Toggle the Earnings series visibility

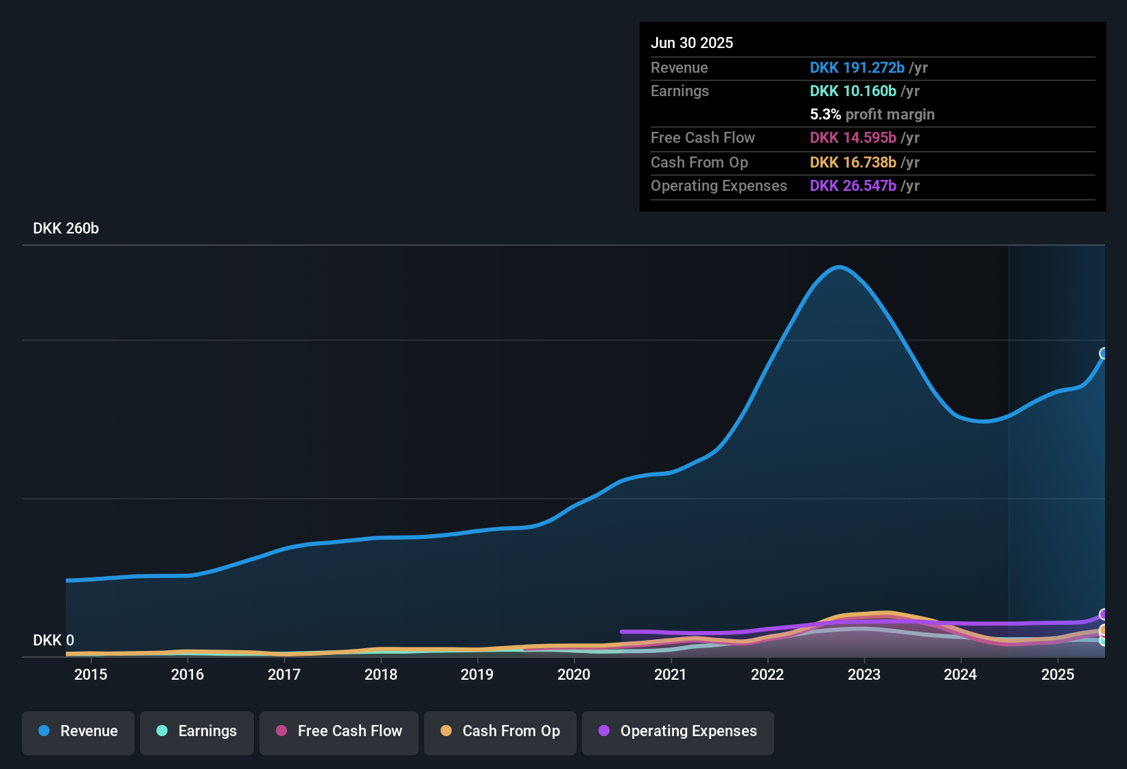coord(196,731)
